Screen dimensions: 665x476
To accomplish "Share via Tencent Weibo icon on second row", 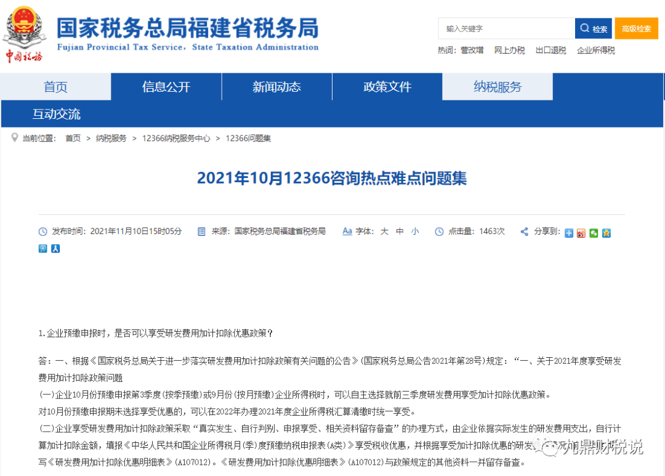I will pyautogui.click(x=43, y=249).
